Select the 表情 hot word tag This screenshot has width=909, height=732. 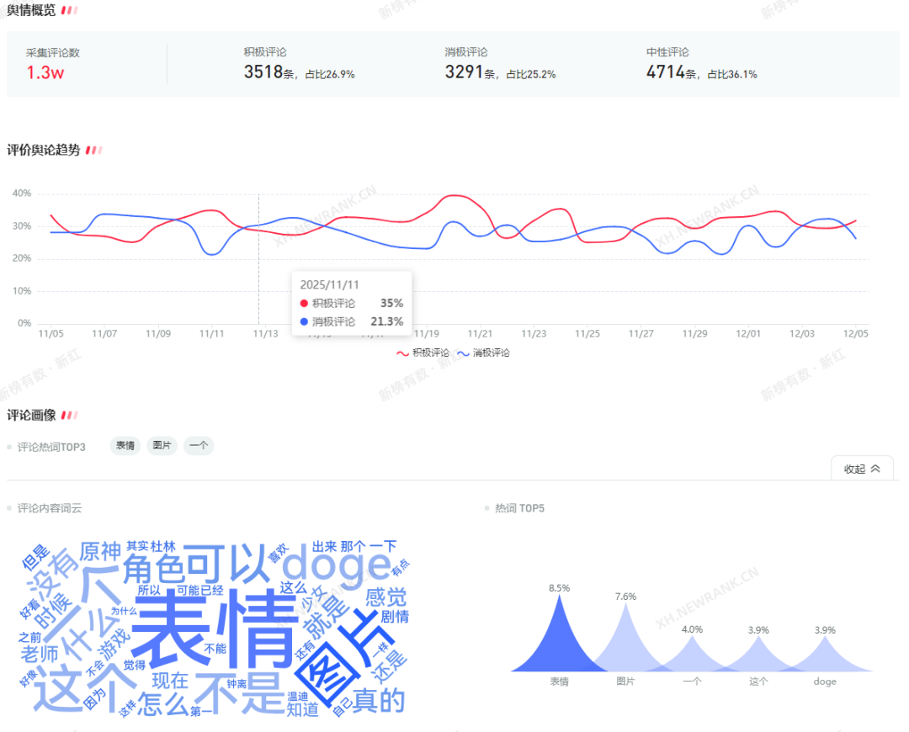click(x=125, y=446)
